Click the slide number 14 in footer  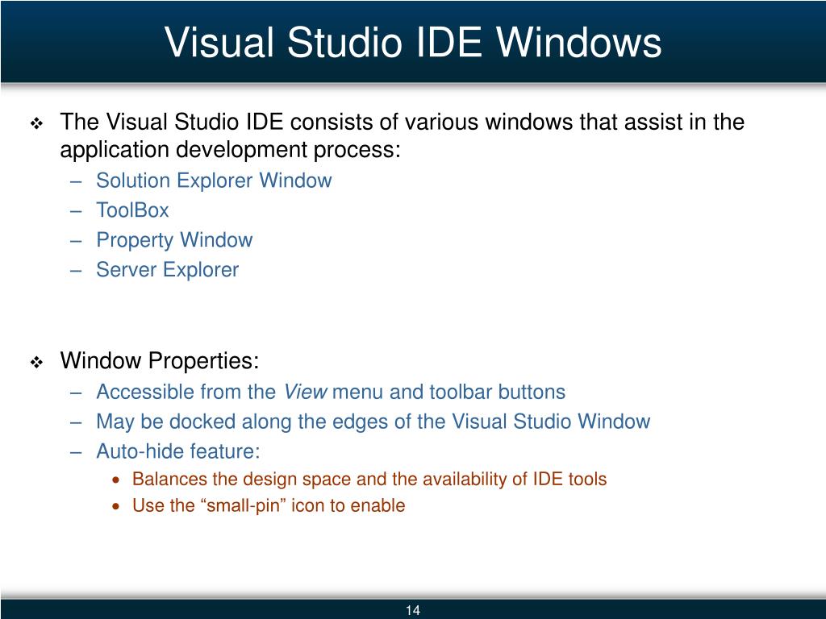[x=413, y=610]
